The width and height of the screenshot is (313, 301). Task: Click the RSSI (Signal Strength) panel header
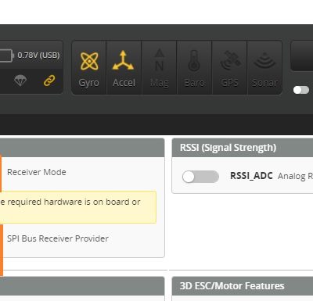coord(243,148)
